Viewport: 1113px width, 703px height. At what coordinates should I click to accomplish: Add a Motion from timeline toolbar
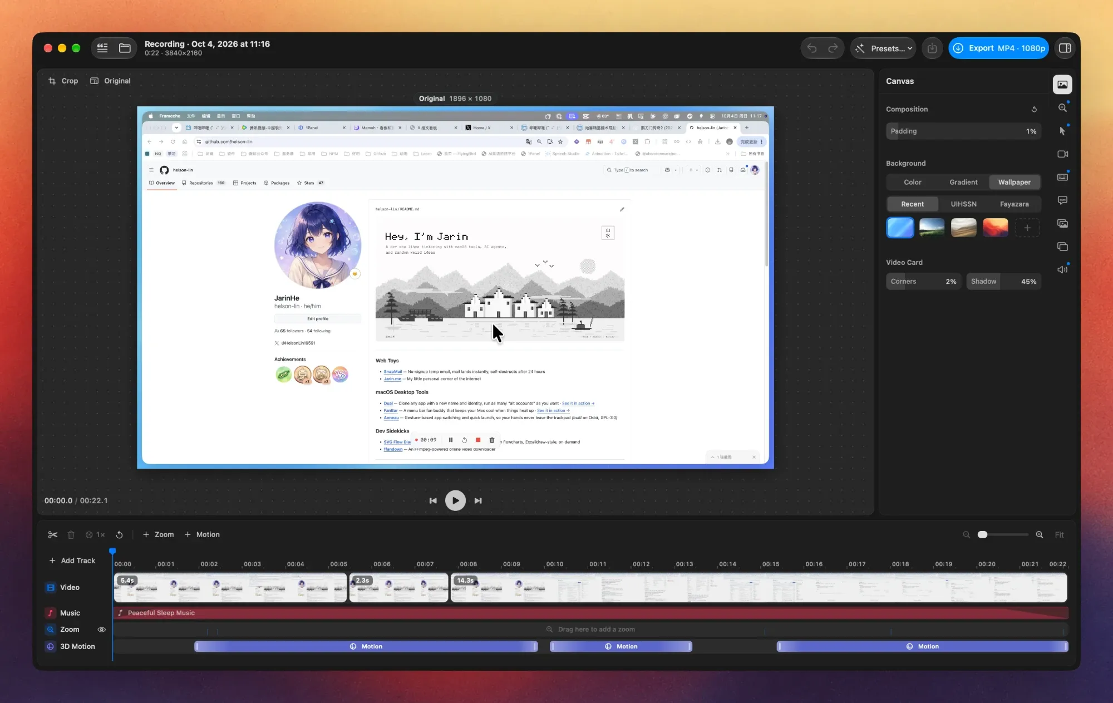coord(202,534)
